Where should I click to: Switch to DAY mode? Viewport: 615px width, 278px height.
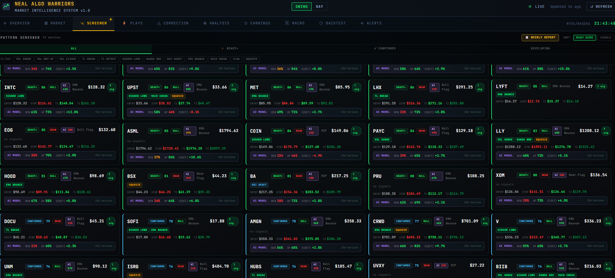coord(320,7)
